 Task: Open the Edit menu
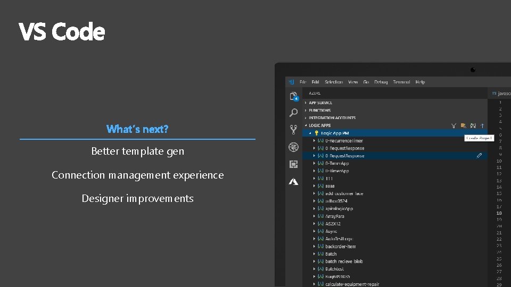(315, 82)
